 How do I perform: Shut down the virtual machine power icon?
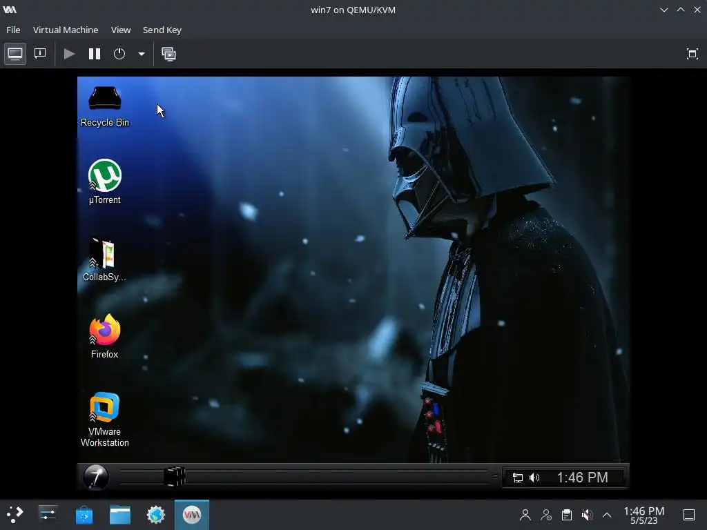point(119,54)
